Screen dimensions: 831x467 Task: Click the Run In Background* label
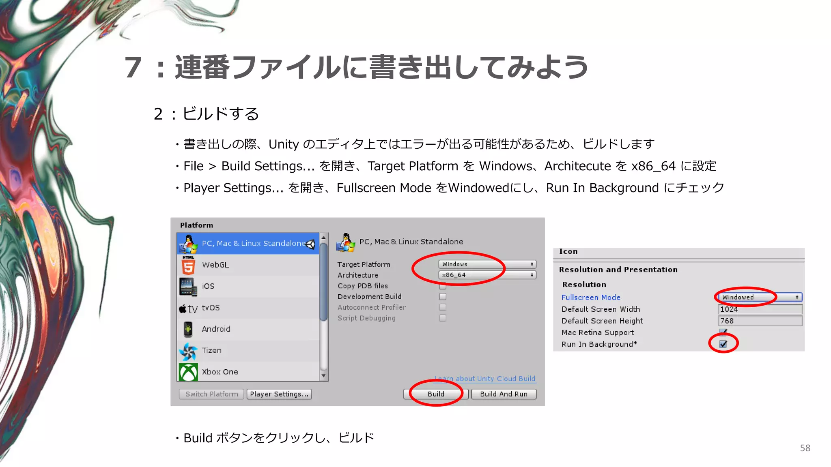click(599, 344)
